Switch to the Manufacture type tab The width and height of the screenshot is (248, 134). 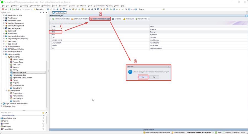pyautogui.click(x=59, y=13)
